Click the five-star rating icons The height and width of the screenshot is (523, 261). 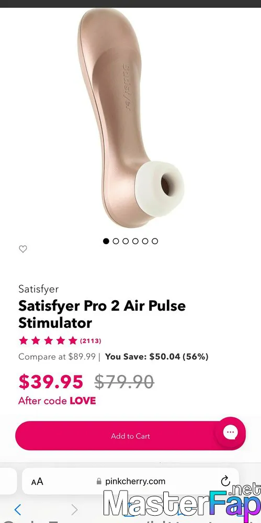pyautogui.click(x=48, y=340)
